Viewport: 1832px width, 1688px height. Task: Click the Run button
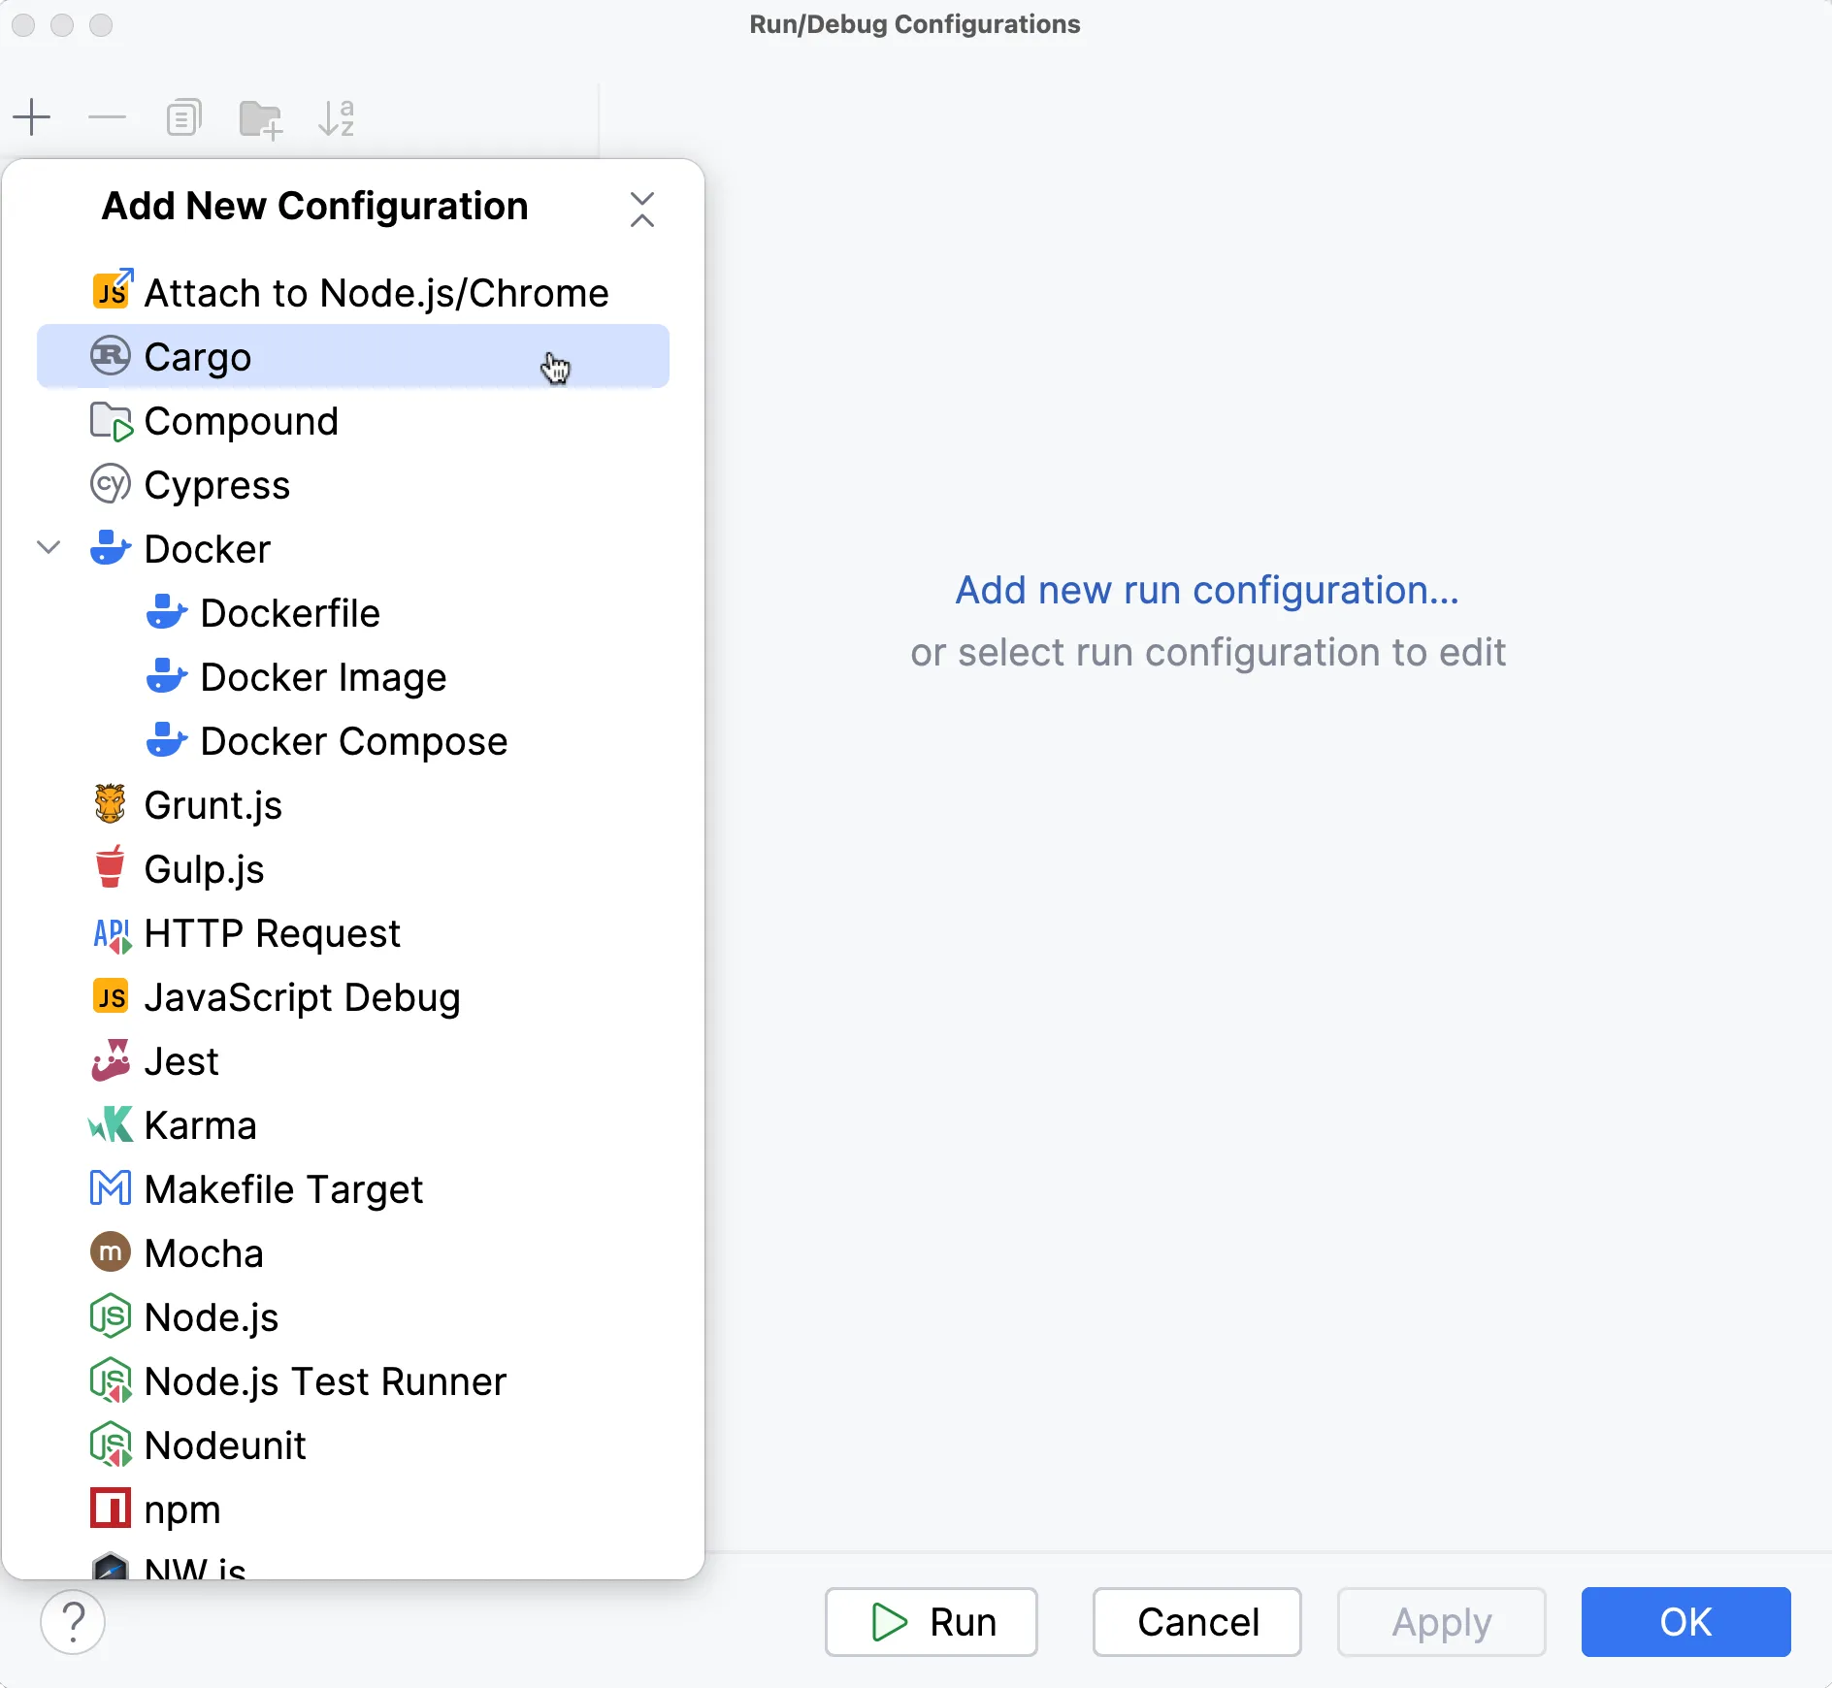point(931,1621)
